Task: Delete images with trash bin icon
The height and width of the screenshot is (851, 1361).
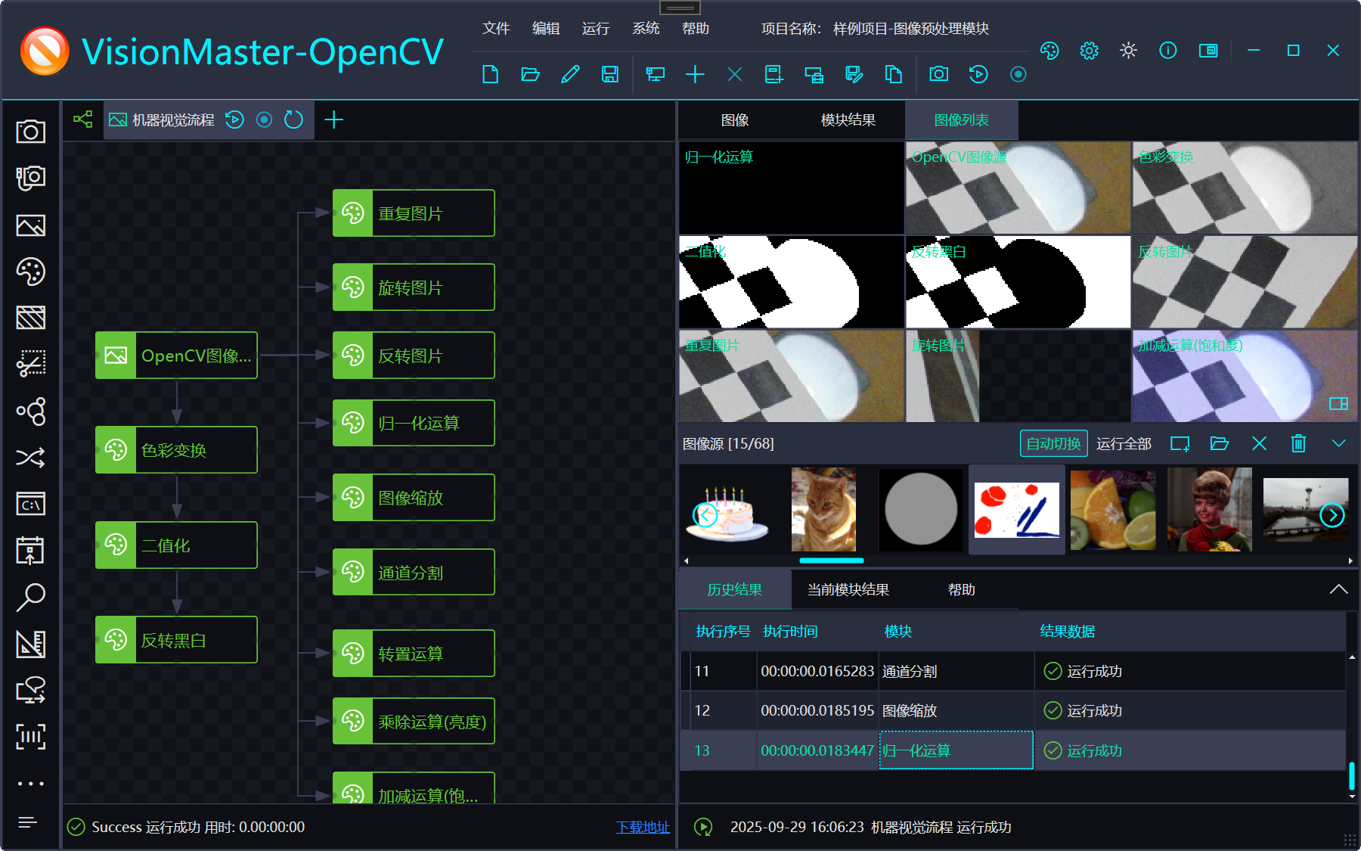Action: (x=1298, y=443)
